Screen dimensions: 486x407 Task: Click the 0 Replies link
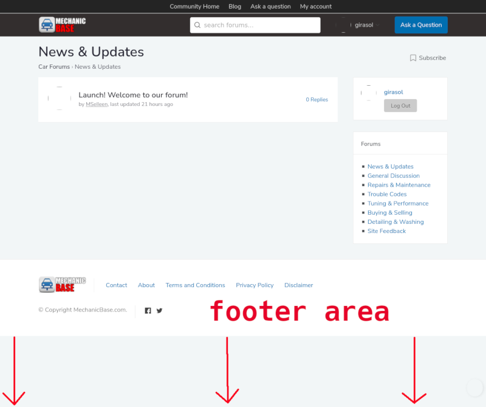pos(317,100)
